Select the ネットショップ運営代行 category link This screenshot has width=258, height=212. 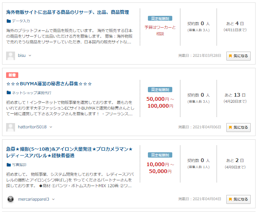click(32, 93)
